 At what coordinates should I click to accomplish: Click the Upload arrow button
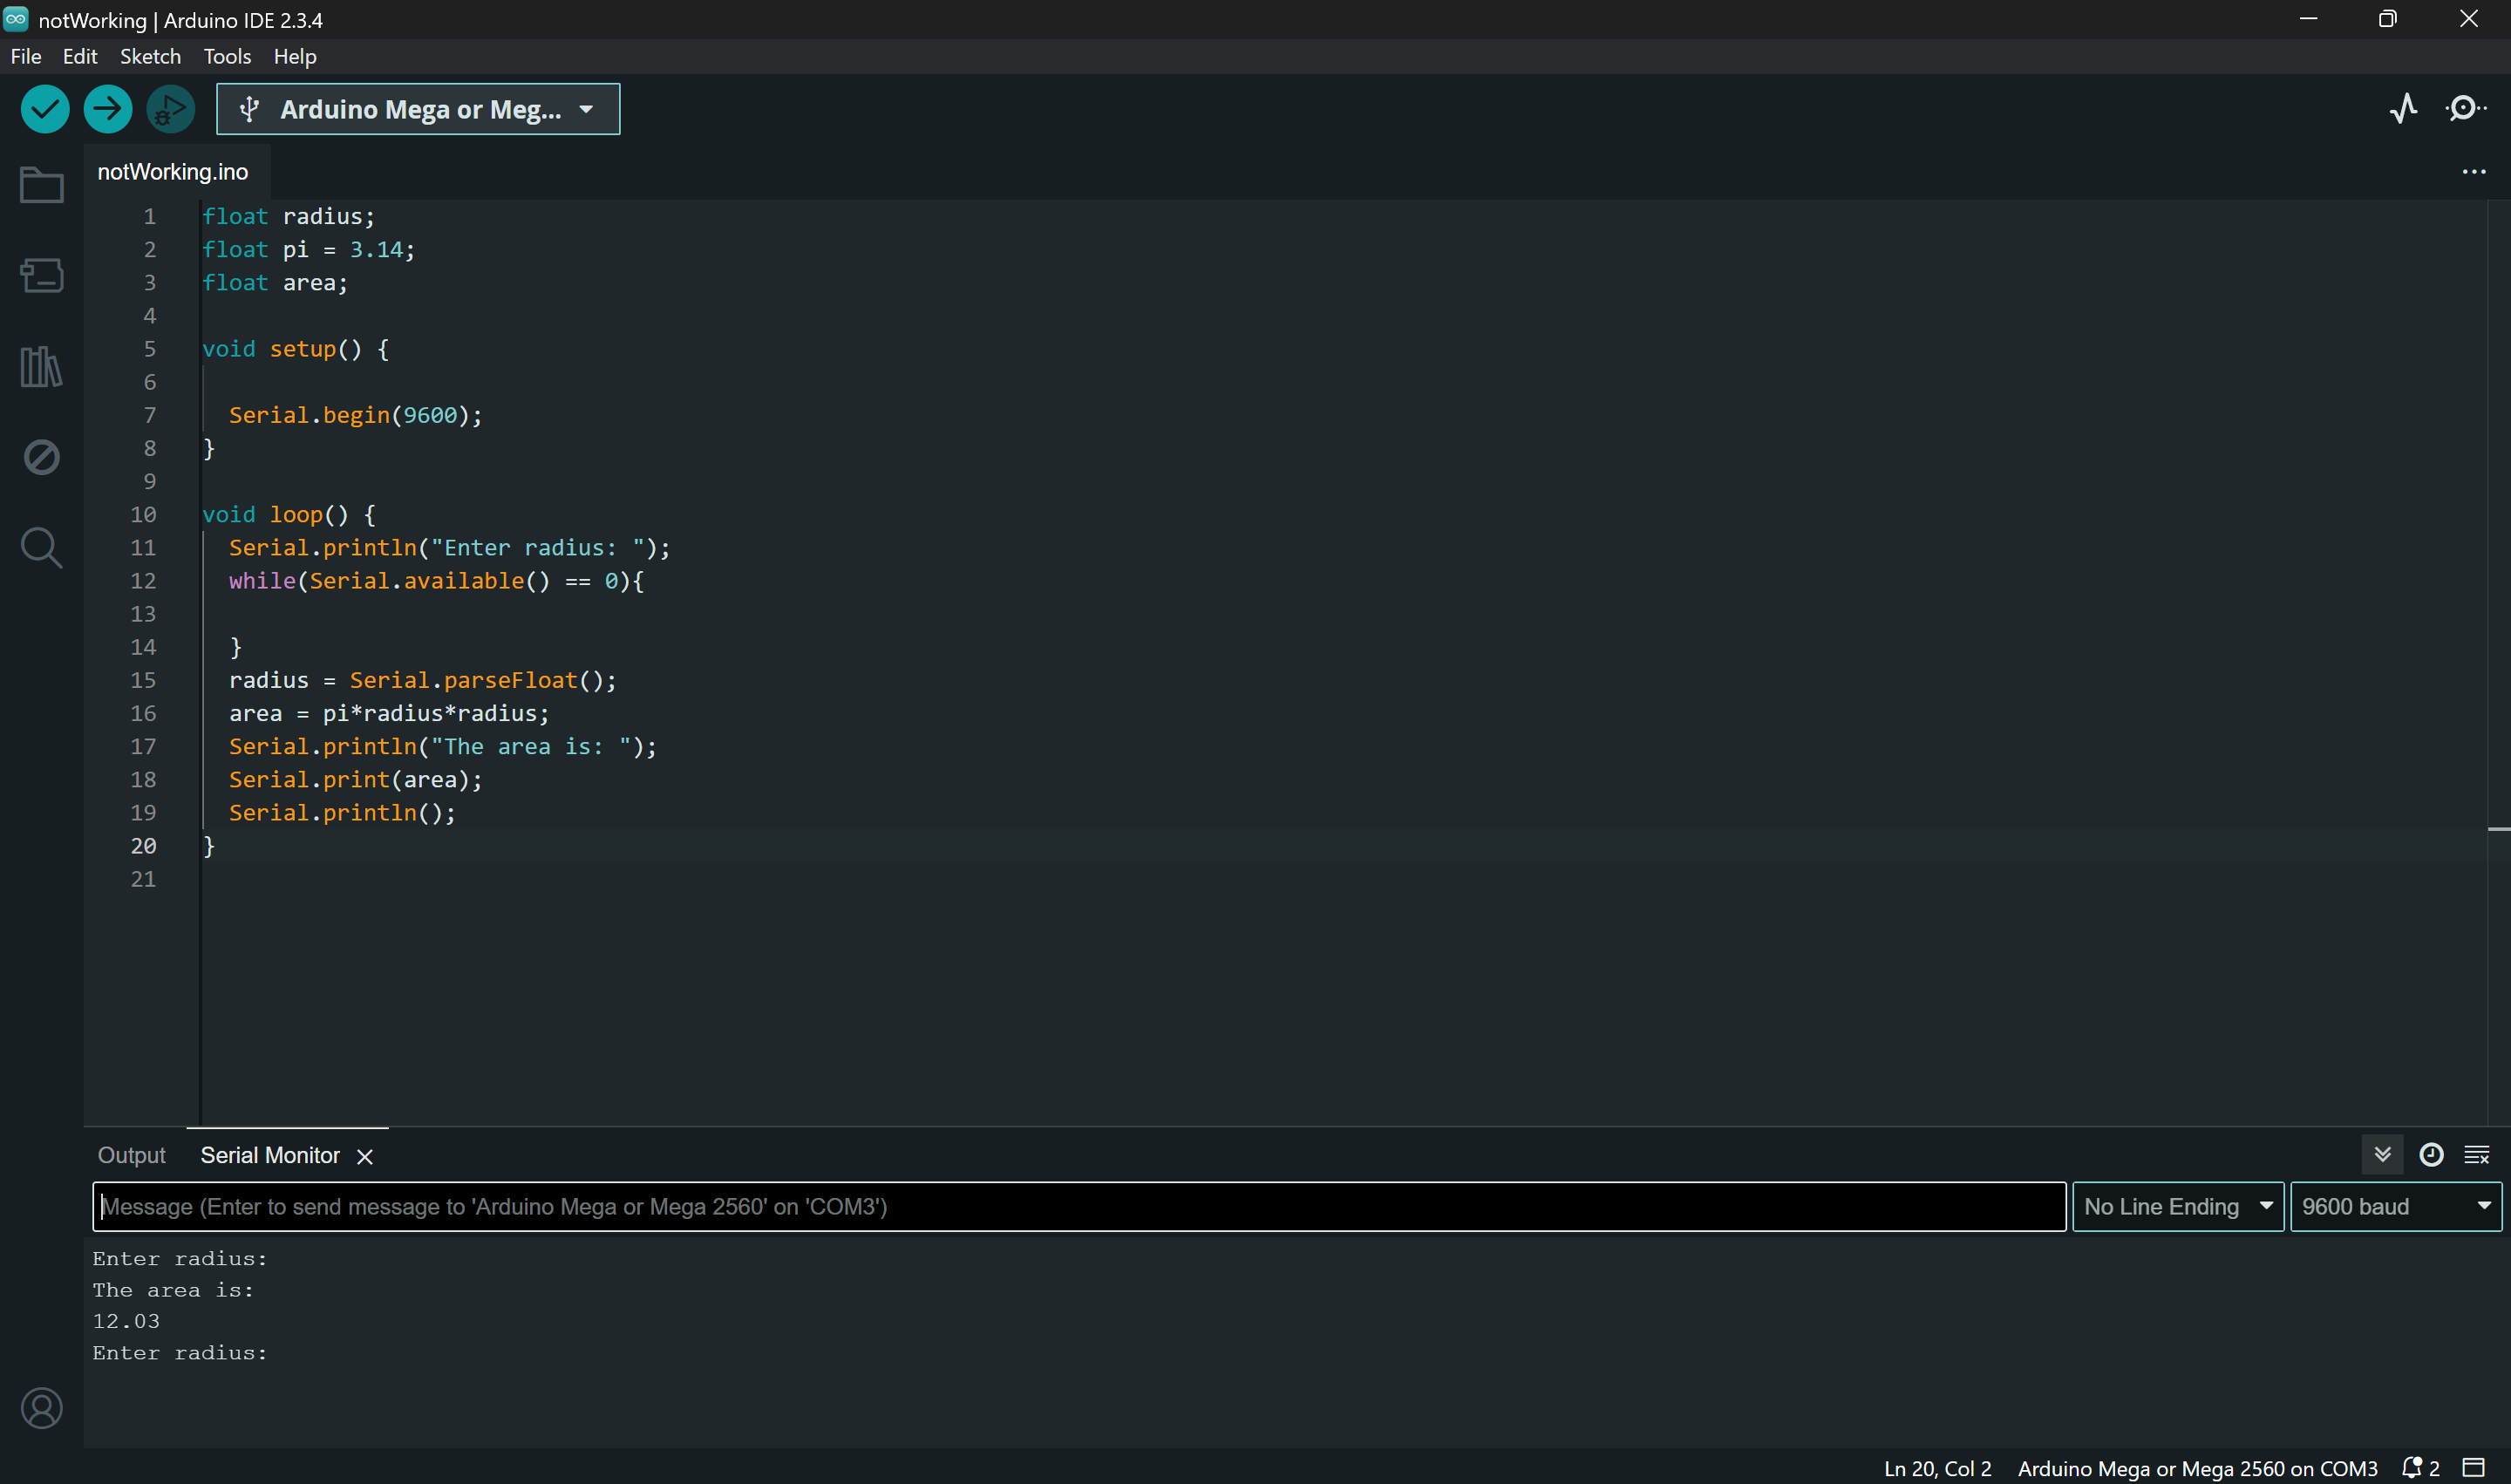tap(108, 109)
